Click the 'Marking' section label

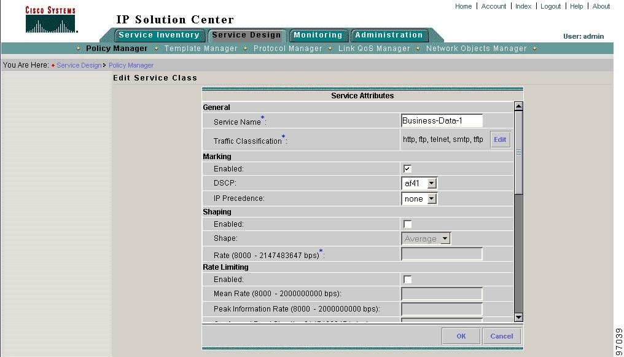217,157
